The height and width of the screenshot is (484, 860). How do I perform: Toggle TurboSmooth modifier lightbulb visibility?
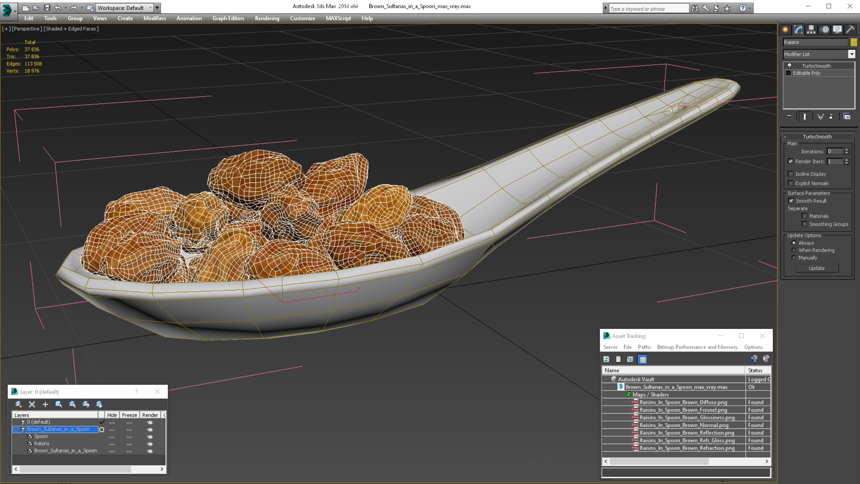790,66
